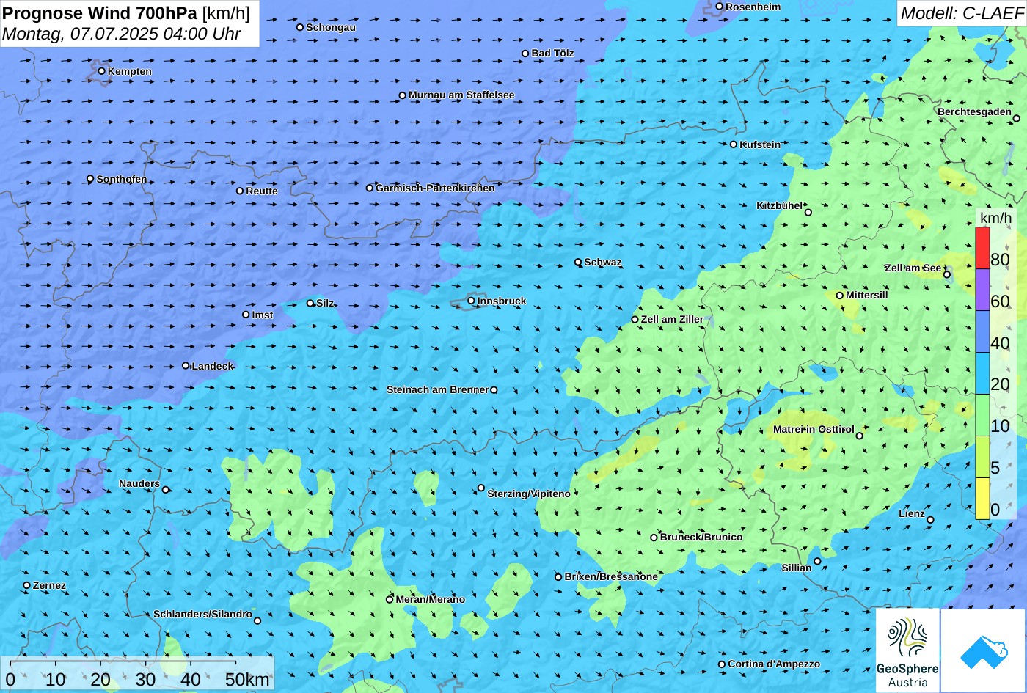The image size is (1027, 693).
Task: Click the Kitzbühel location dot
Action: [x=808, y=213]
